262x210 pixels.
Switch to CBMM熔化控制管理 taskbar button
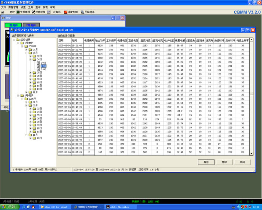pyautogui.click(x=87, y=207)
